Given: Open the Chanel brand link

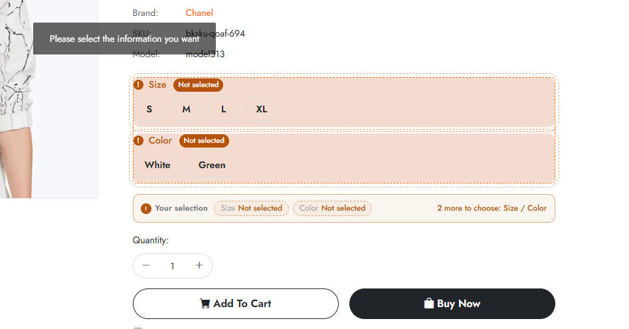Looking at the screenshot, I should click(199, 13).
